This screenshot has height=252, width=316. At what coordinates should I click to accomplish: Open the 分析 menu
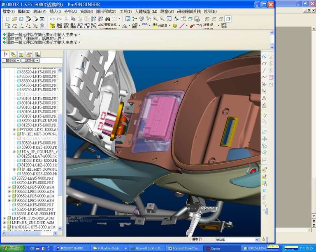pyautogui.click(x=70, y=11)
